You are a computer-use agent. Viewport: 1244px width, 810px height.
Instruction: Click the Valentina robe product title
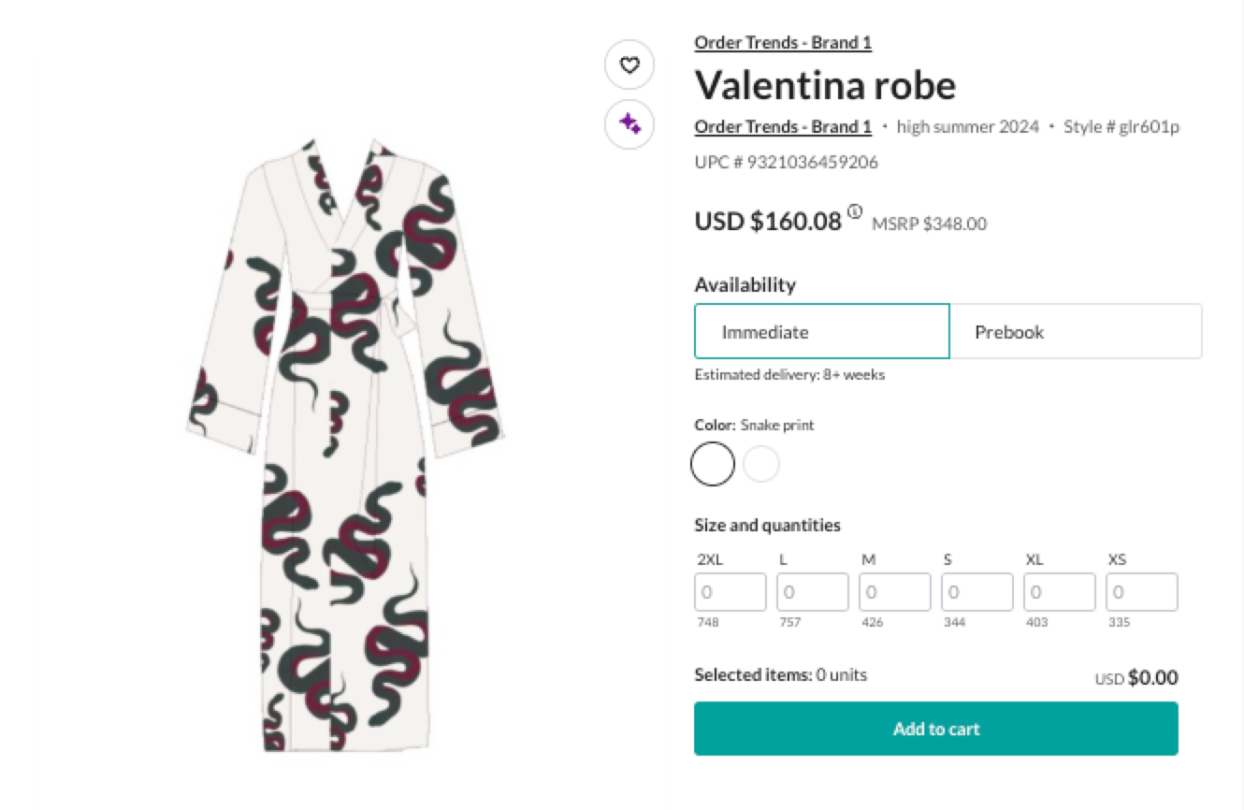pyautogui.click(x=825, y=85)
